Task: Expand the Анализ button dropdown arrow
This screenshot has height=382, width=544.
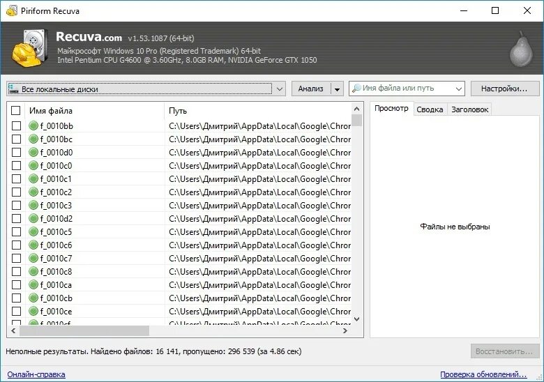Action: 337,89
